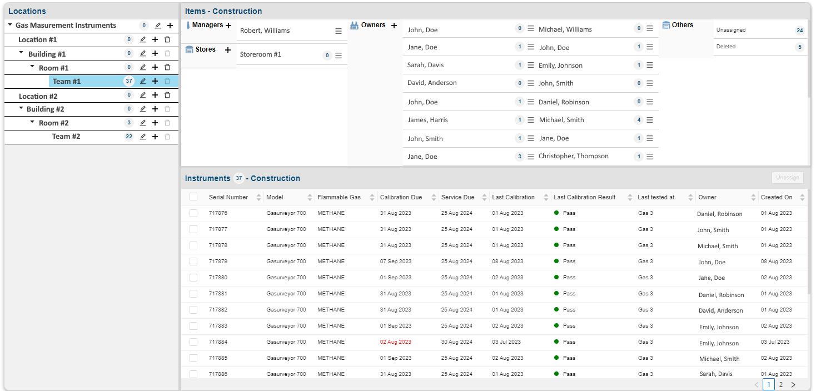Select page 1 in pagination
The image size is (816, 392).
coord(769,385)
